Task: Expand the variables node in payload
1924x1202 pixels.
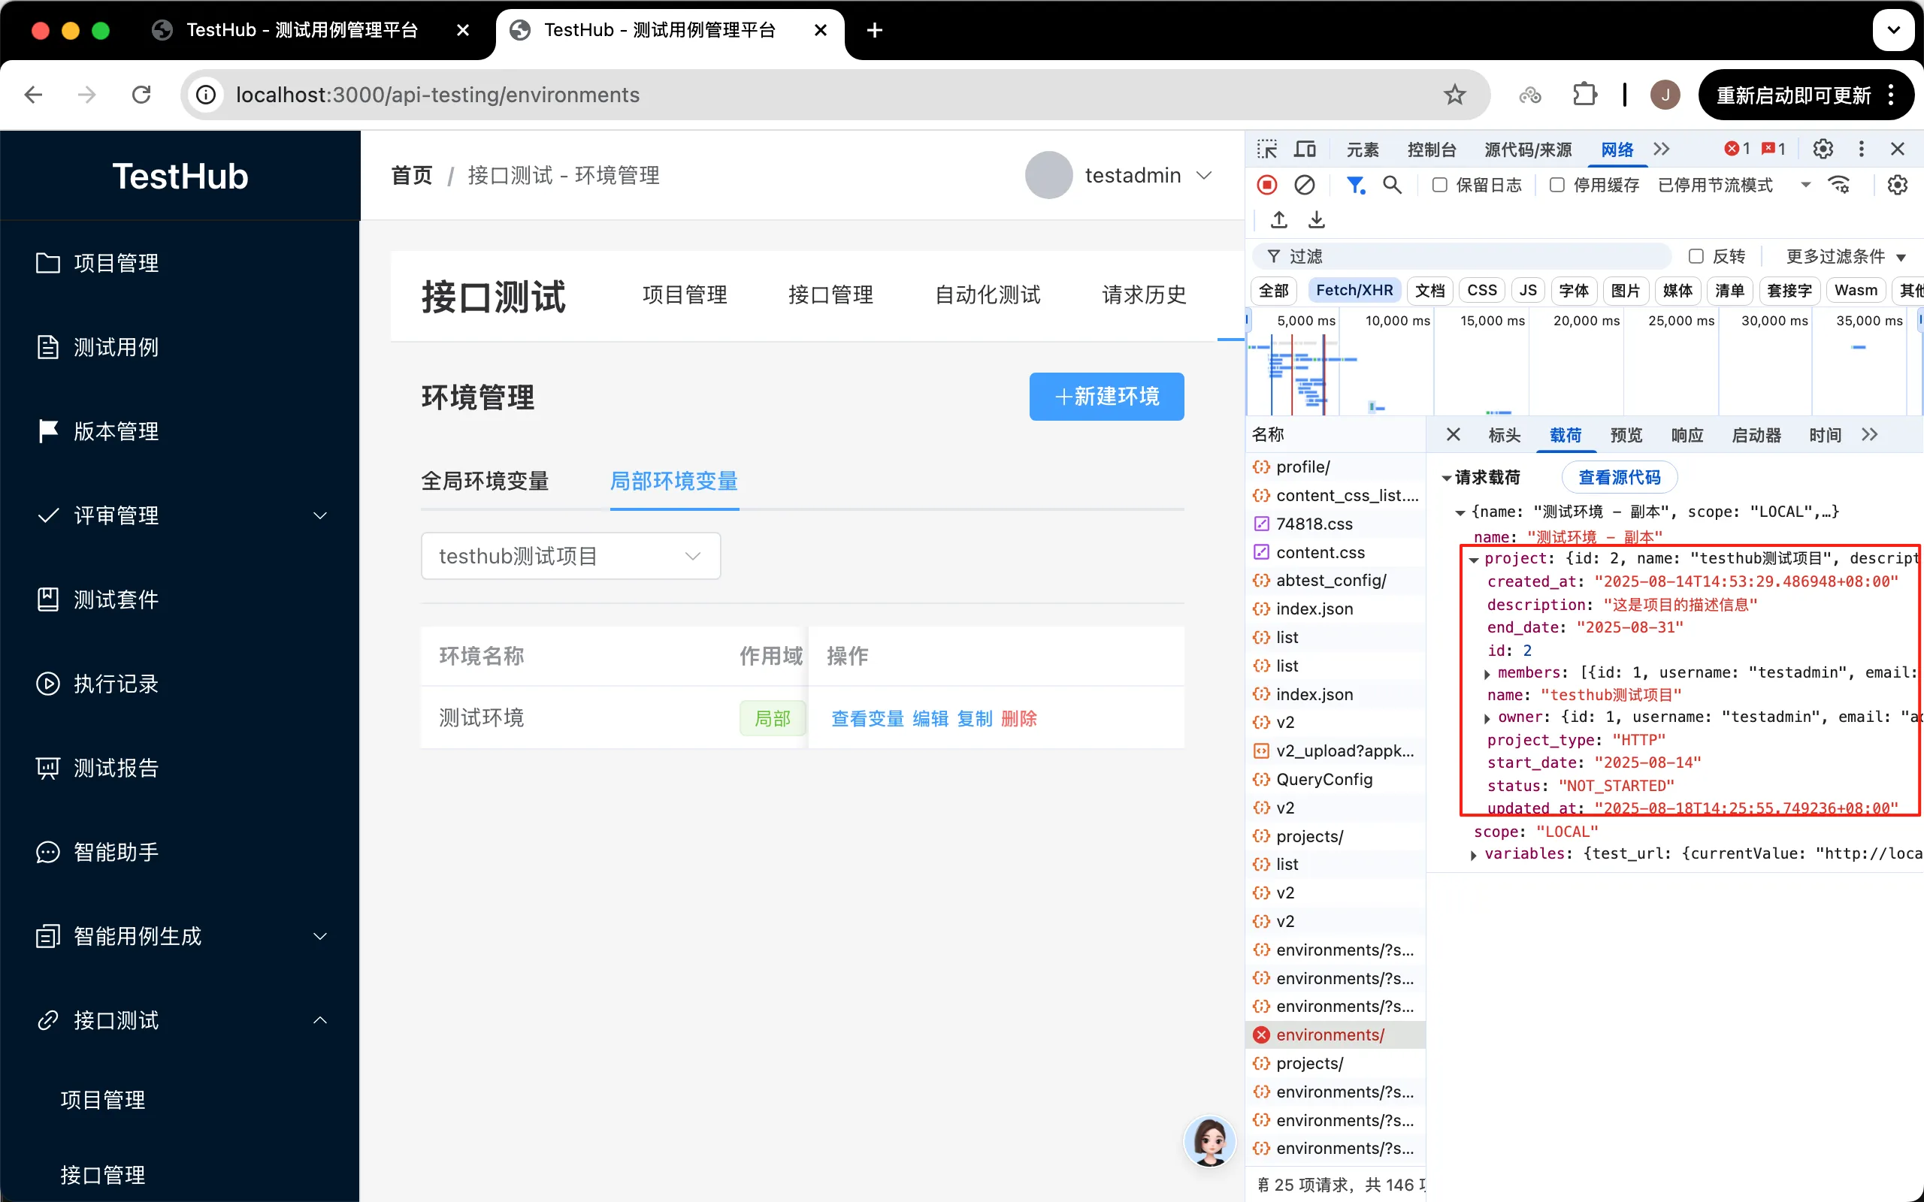Action: (1473, 855)
